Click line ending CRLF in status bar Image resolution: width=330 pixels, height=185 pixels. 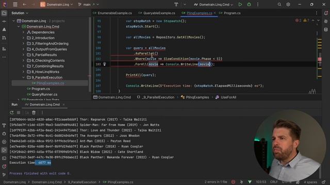point(274,182)
